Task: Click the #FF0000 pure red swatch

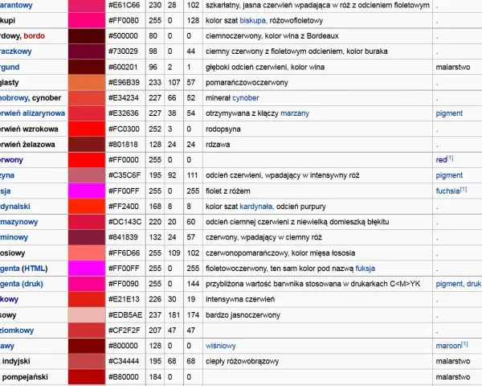Action: pyautogui.click(x=87, y=160)
